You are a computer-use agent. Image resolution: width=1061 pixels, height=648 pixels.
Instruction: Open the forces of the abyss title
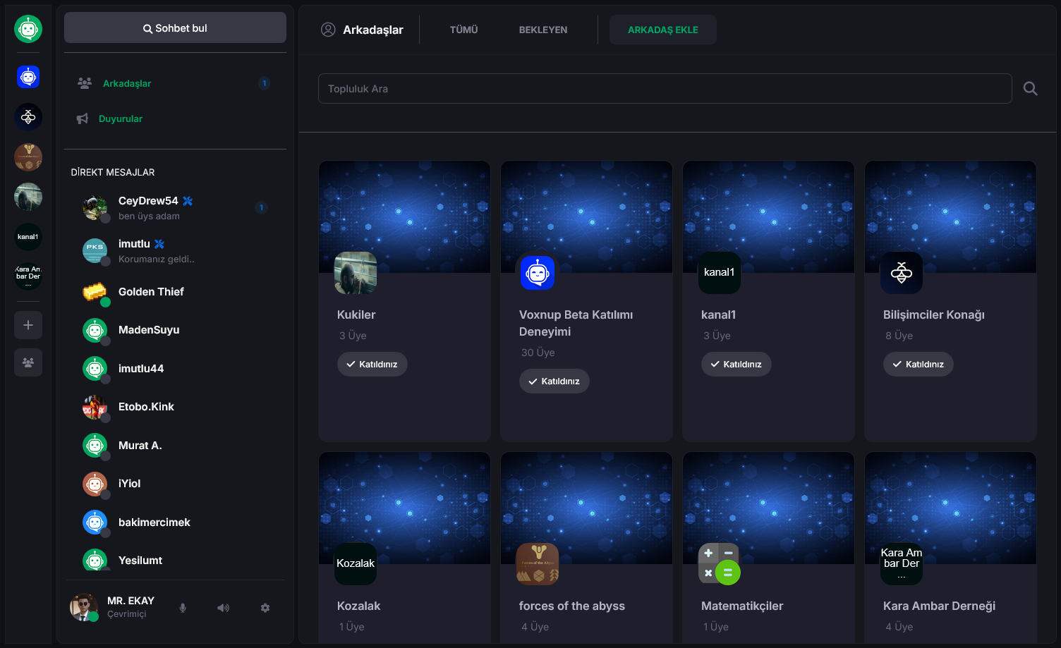572,606
